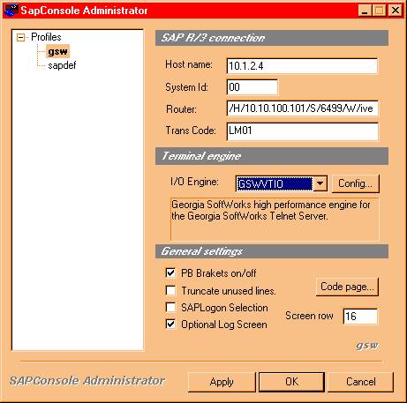Screen dimensions: 407x403
Task: Click the Host name input field
Action: coord(302,66)
